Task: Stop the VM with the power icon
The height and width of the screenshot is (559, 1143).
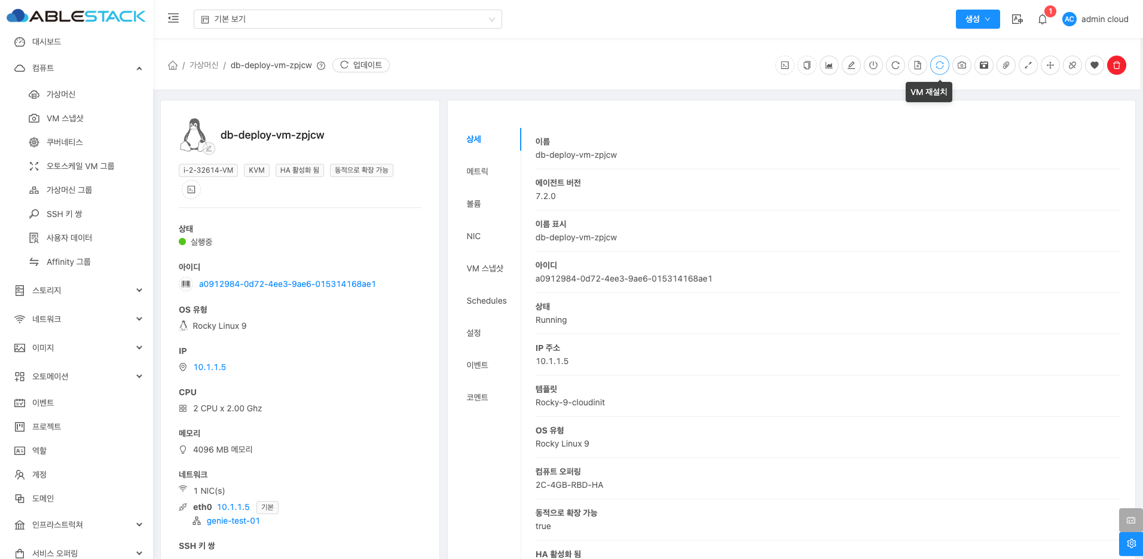Action: coord(873,65)
